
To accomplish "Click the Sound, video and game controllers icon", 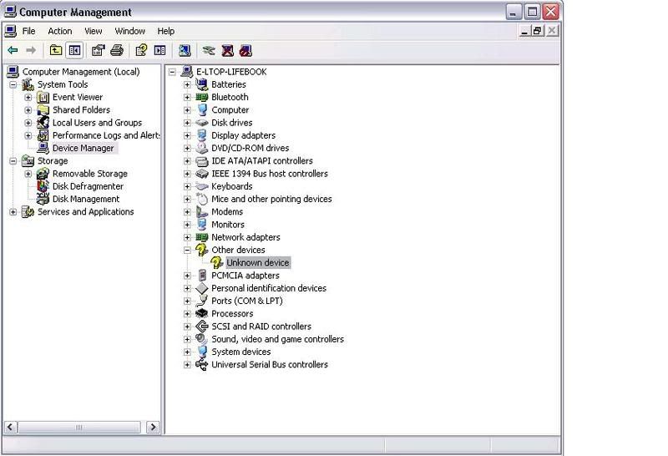I will (201, 339).
